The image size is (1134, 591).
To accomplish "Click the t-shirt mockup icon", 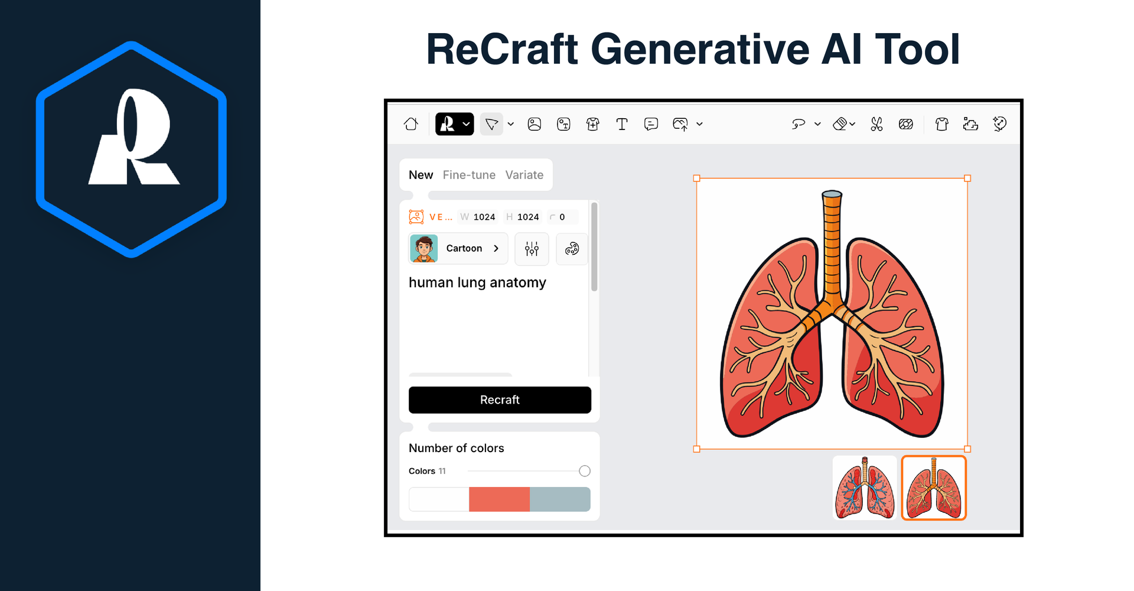I will click(x=942, y=124).
